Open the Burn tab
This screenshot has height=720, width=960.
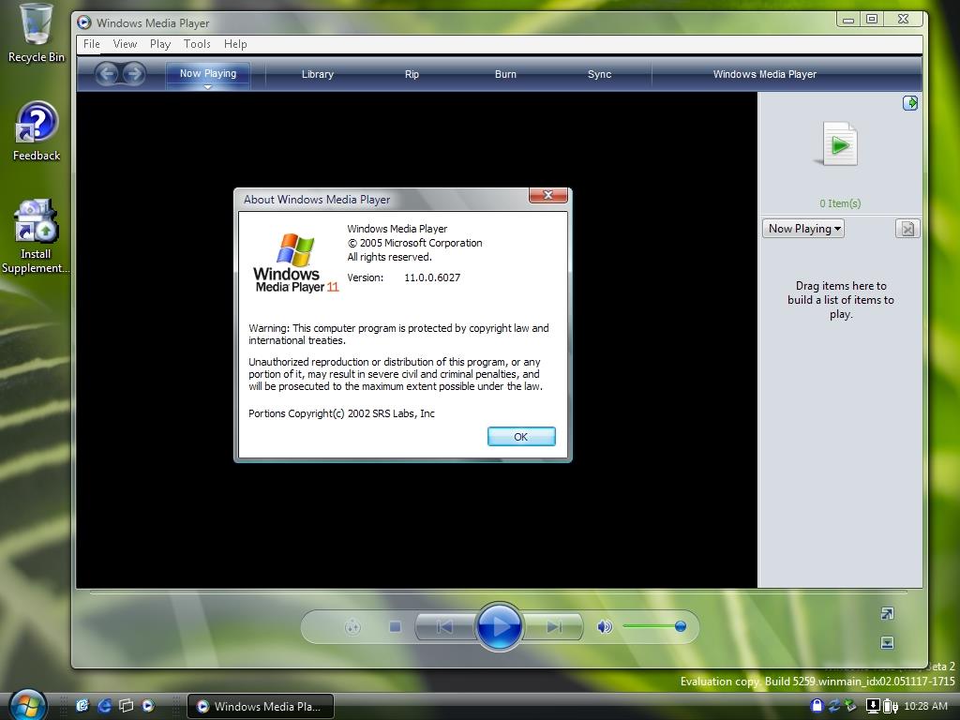coord(505,74)
